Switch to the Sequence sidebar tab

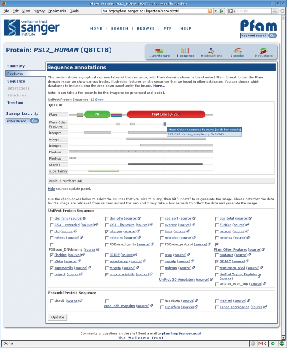tap(16, 81)
